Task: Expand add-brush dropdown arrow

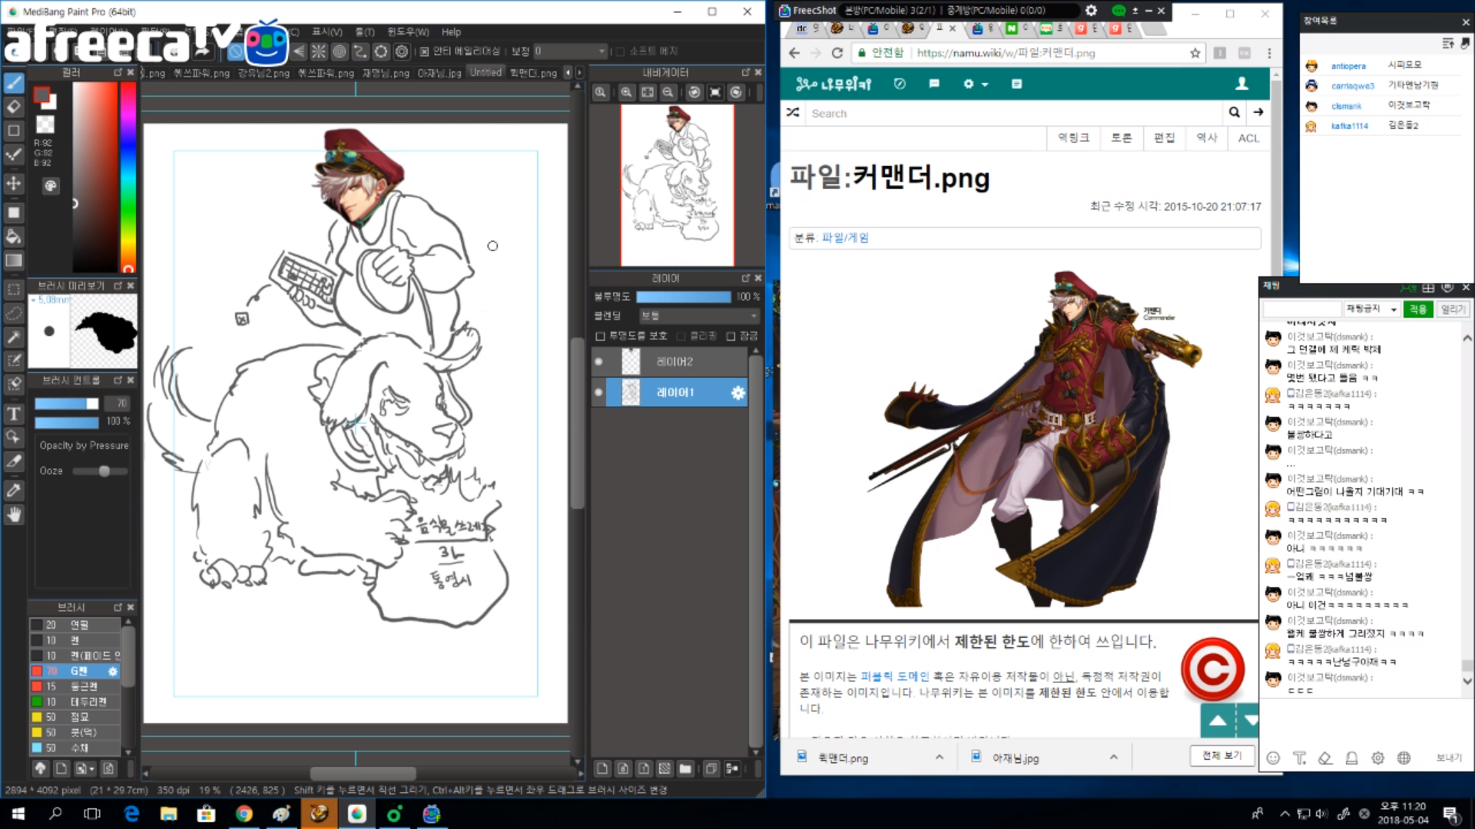Action: point(92,768)
